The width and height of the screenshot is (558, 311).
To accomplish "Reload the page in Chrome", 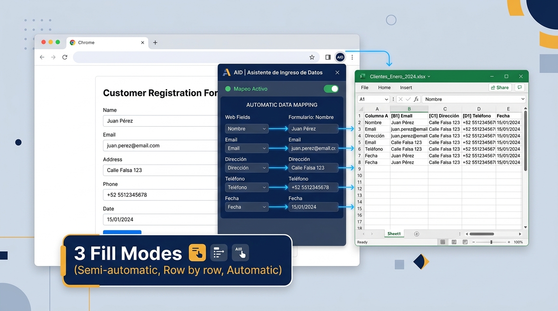I will pyautogui.click(x=64, y=58).
